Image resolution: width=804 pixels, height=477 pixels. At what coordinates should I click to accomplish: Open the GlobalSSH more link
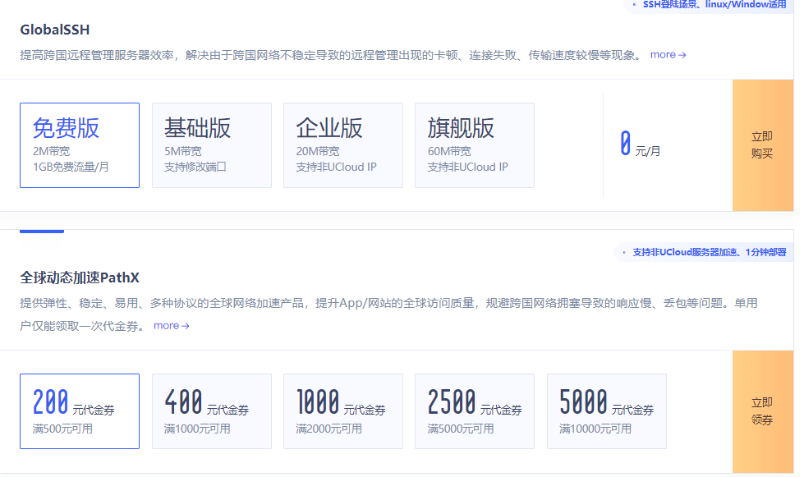[668, 54]
